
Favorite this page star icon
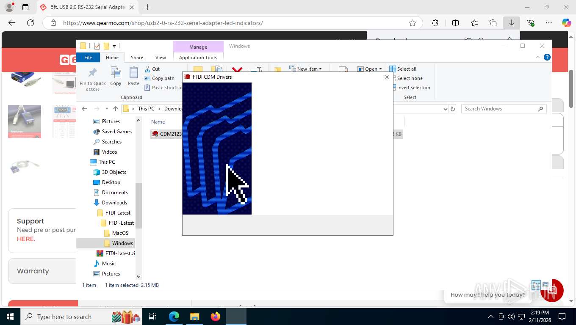pyautogui.click(x=413, y=23)
